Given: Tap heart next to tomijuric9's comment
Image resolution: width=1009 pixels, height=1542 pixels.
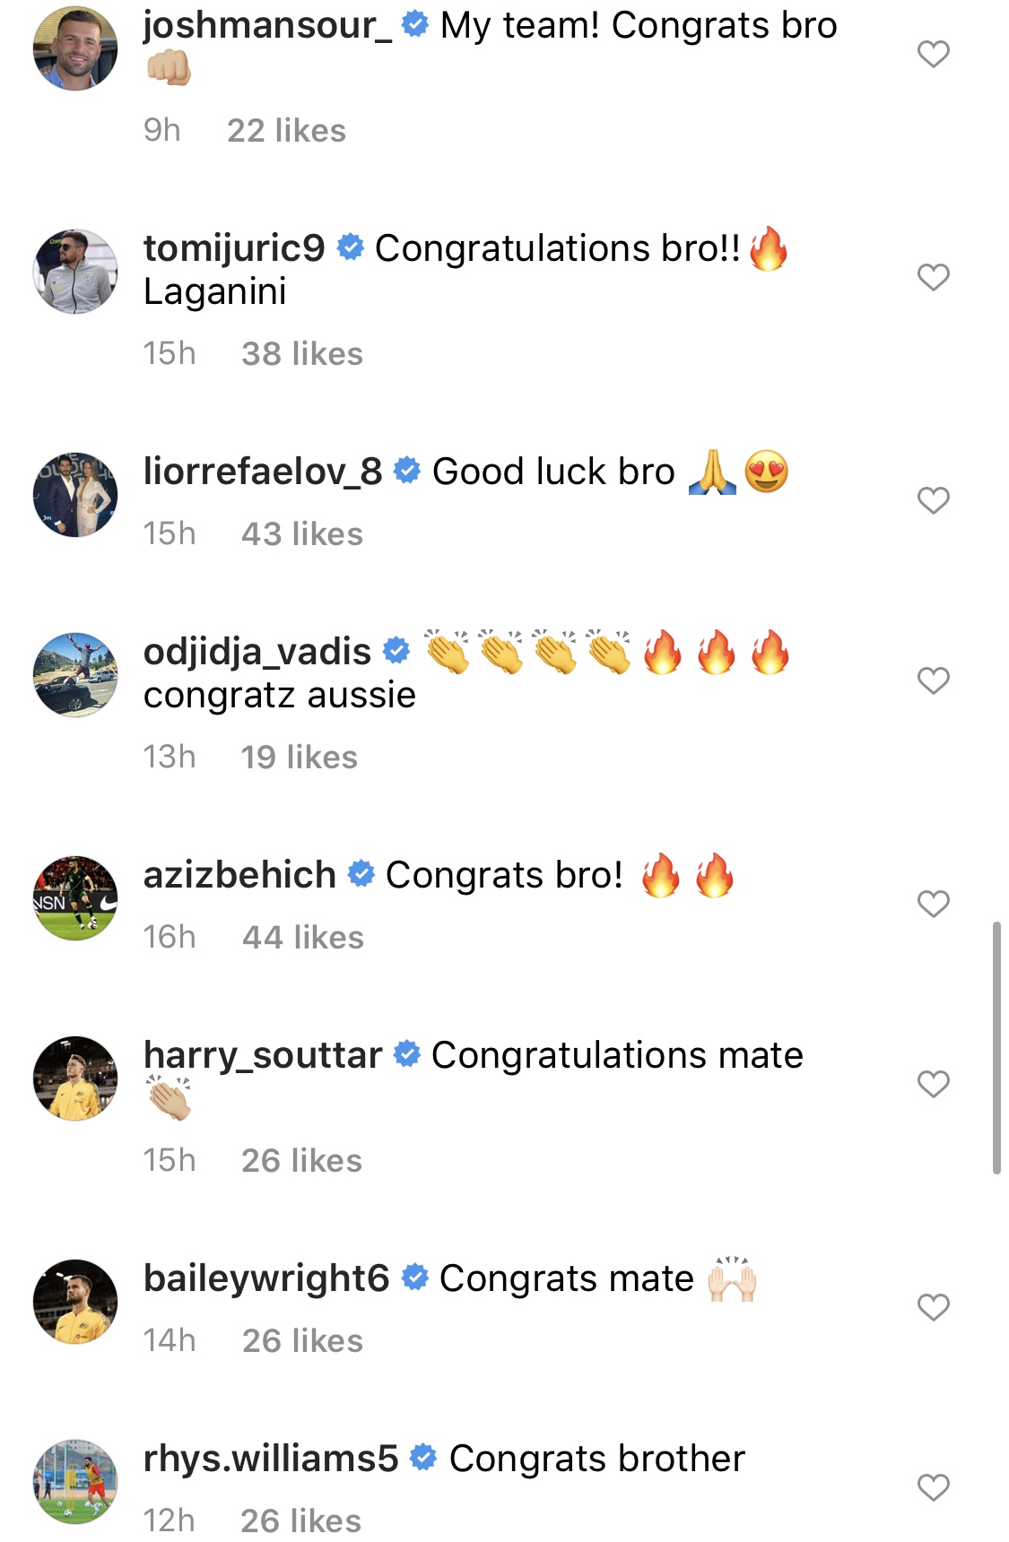Looking at the screenshot, I should [933, 277].
